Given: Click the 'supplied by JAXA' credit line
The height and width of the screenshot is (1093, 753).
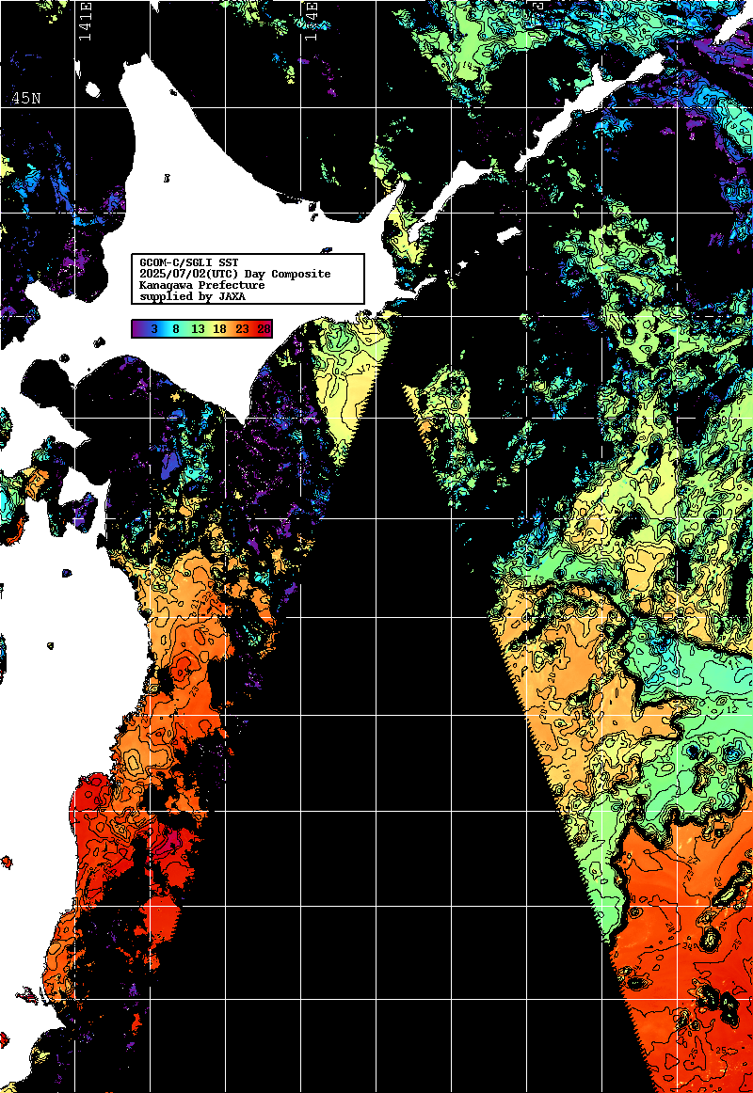Looking at the screenshot, I should coord(192,296).
